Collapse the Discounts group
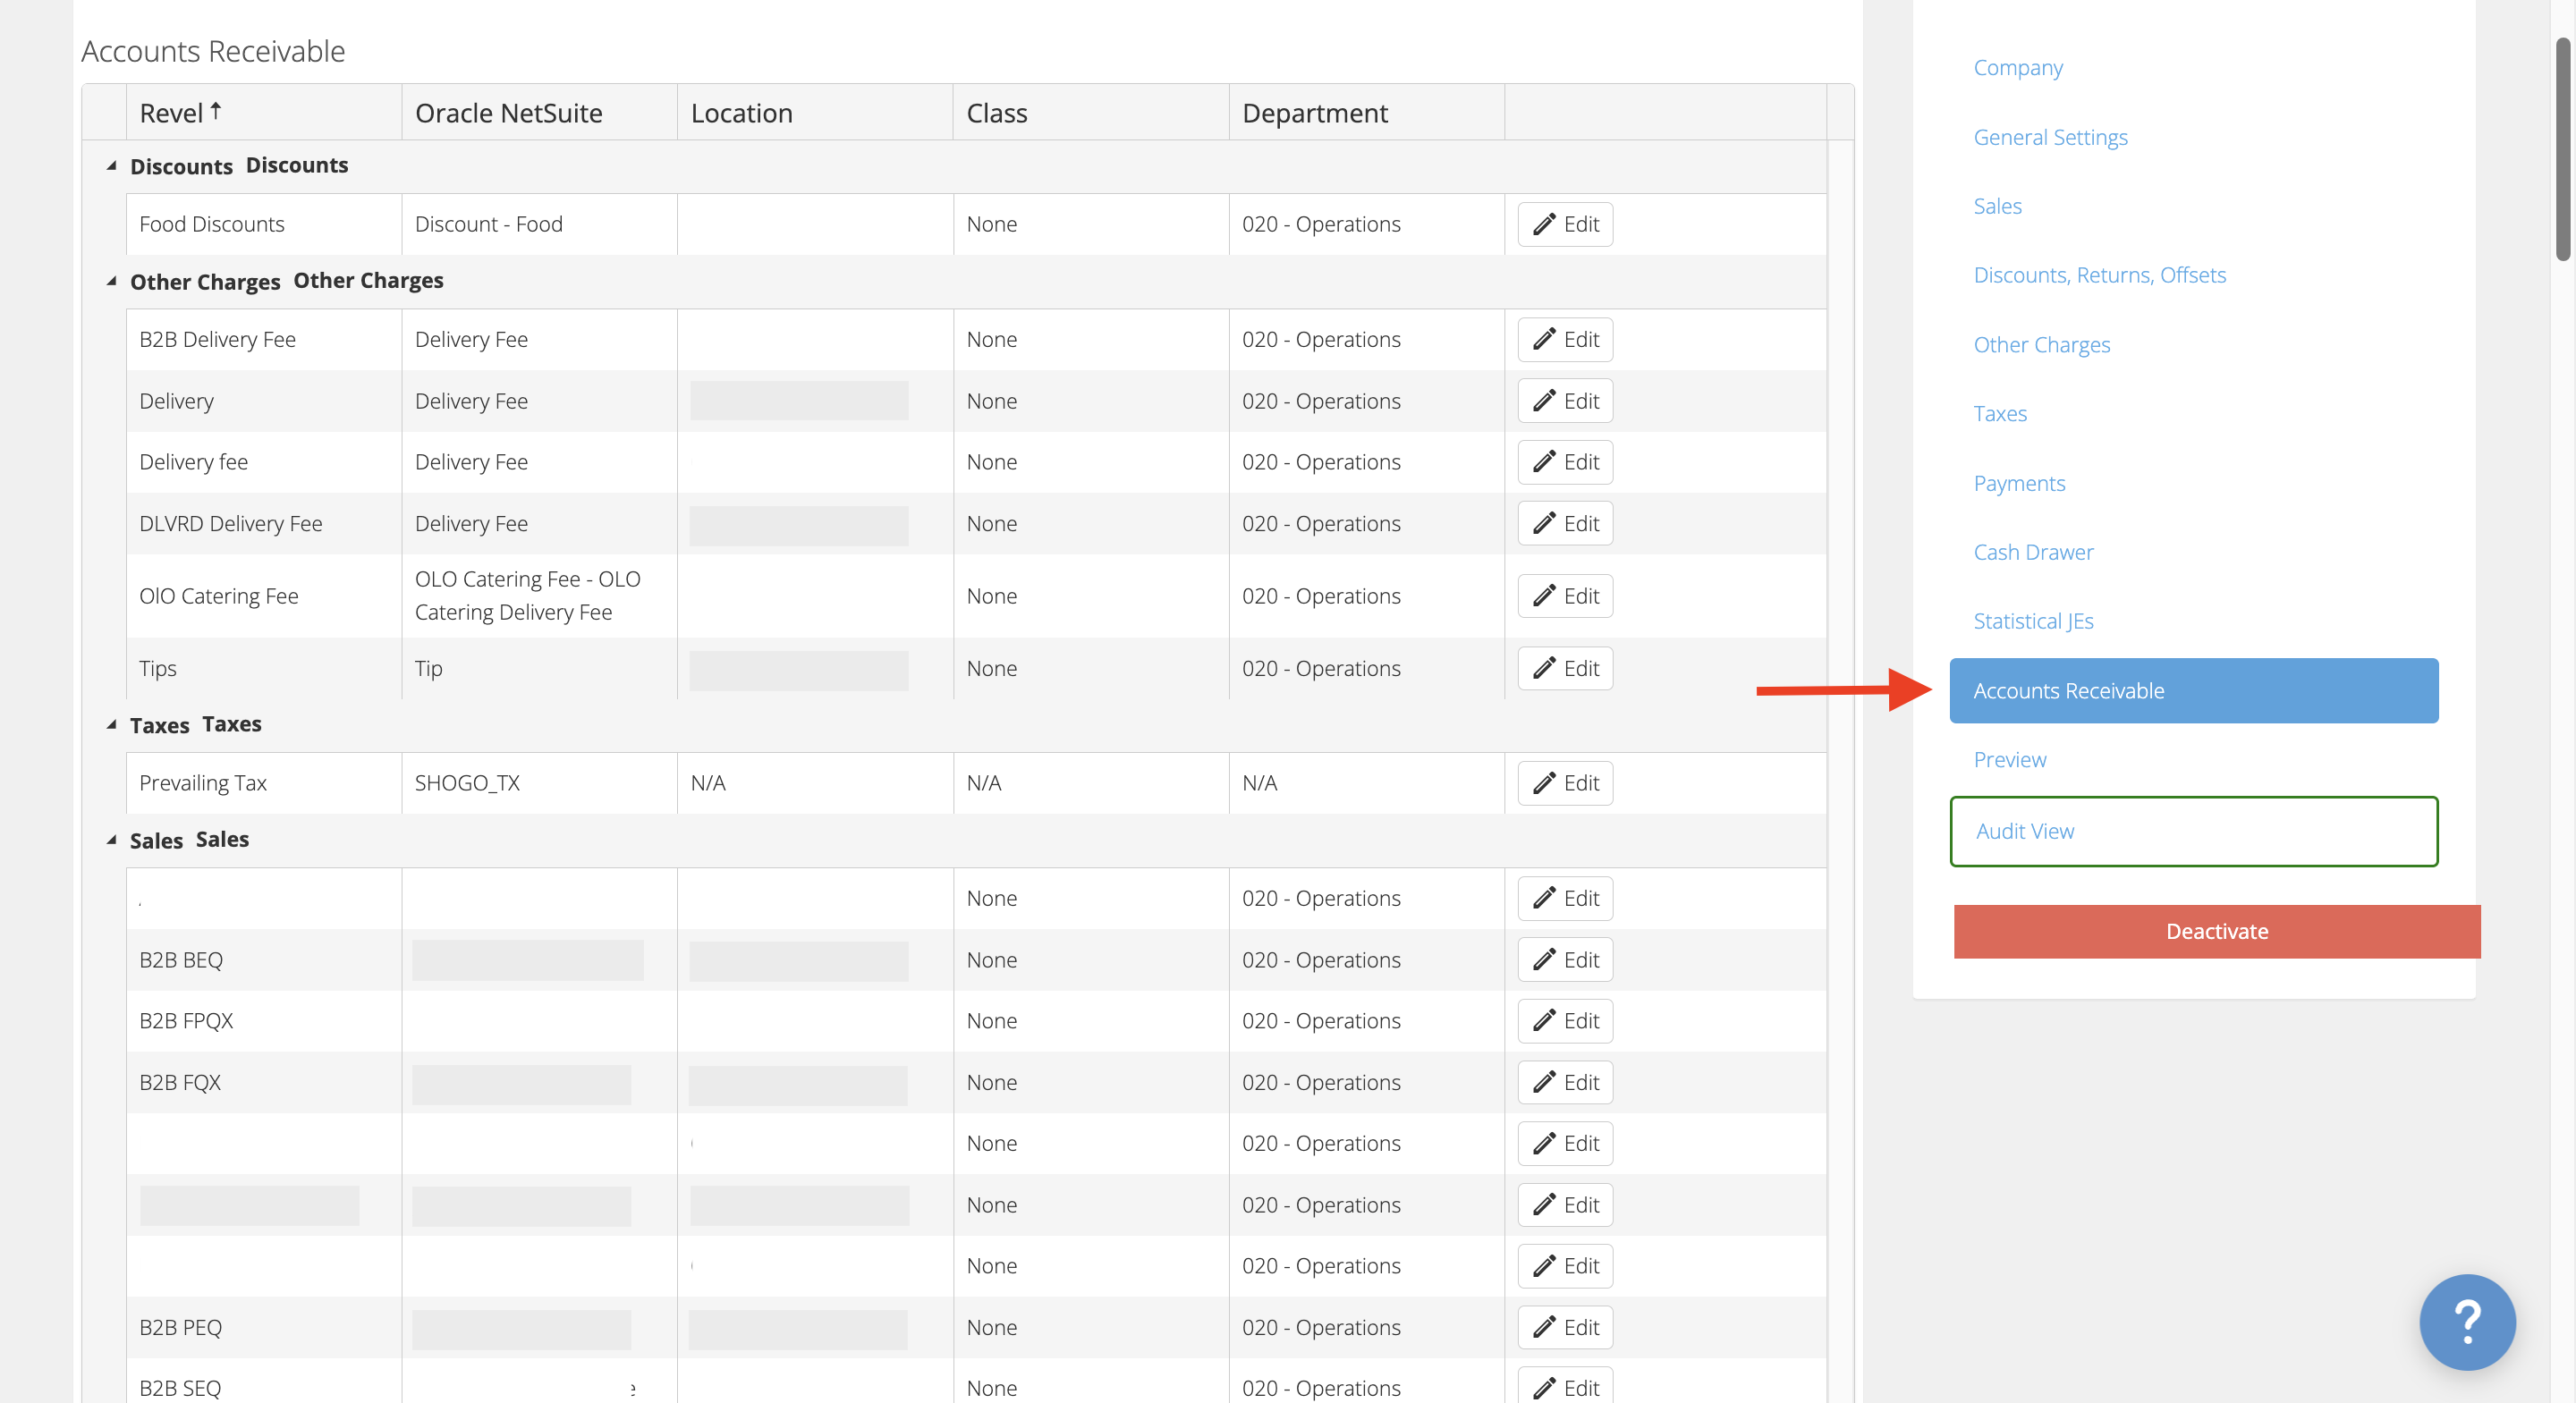This screenshot has width=2576, height=1403. coord(111,166)
